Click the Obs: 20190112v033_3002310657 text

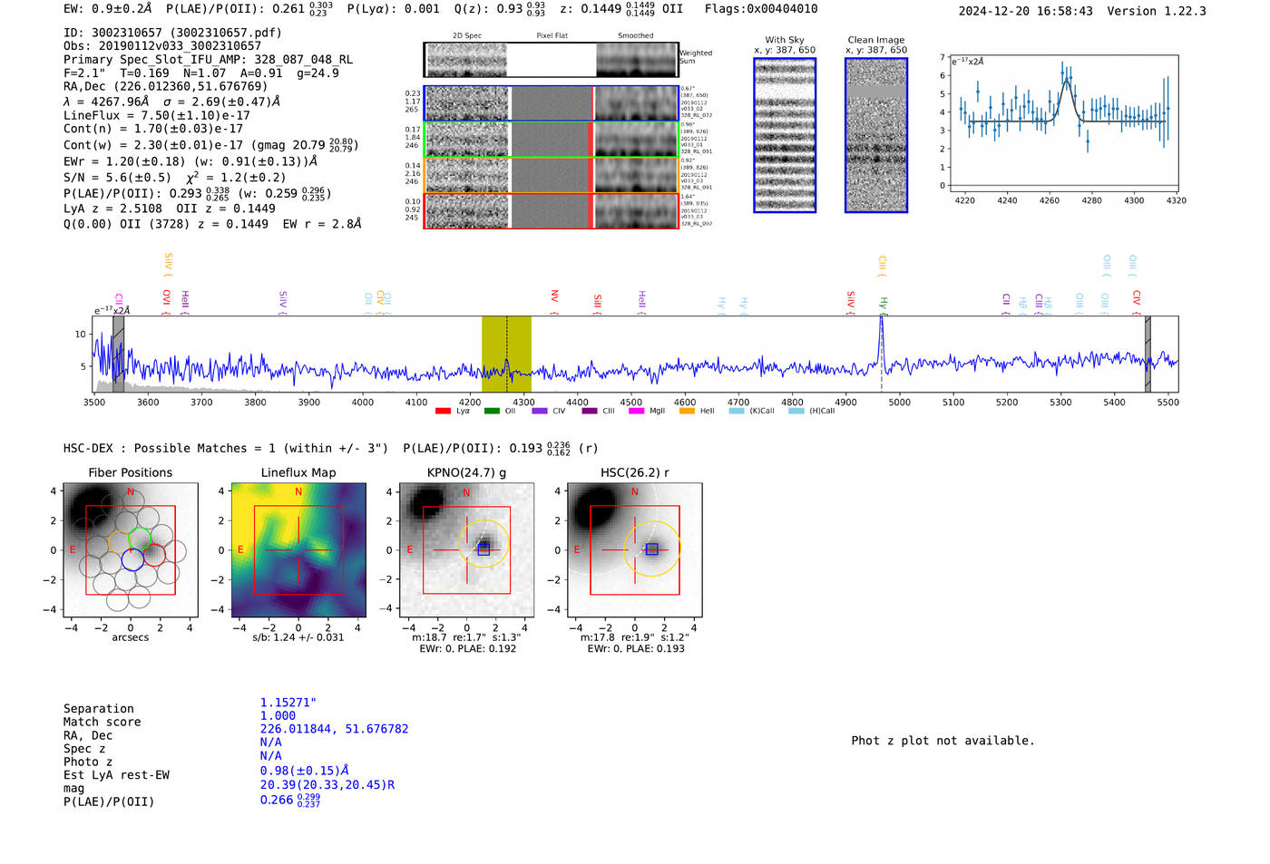coord(162,45)
